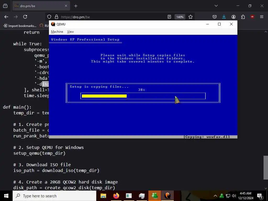Click 'Windows XP Professional Setup' heading
Image resolution: width=268 pixels, height=201 pixels.
point(85,40)
